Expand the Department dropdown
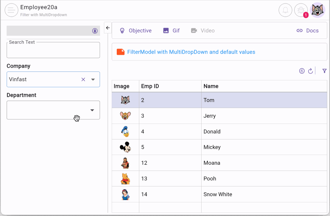Screen dimensions: 330x216 (x=92, y=110)
